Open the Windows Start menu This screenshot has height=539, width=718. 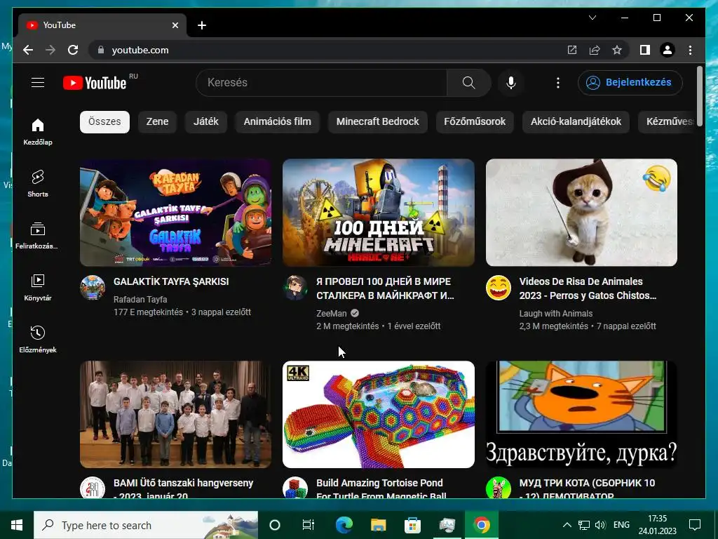[17, 525]
